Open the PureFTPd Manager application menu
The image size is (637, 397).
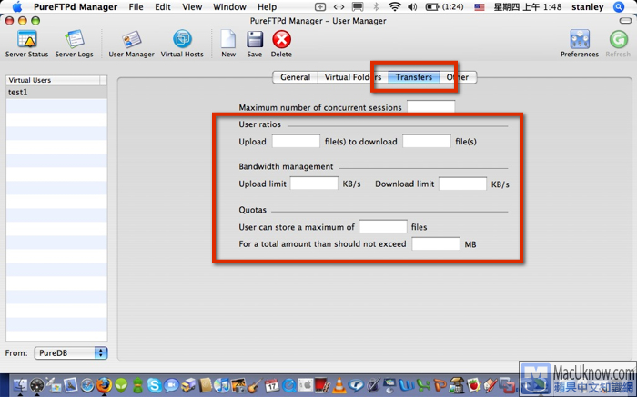click(76, 7)
